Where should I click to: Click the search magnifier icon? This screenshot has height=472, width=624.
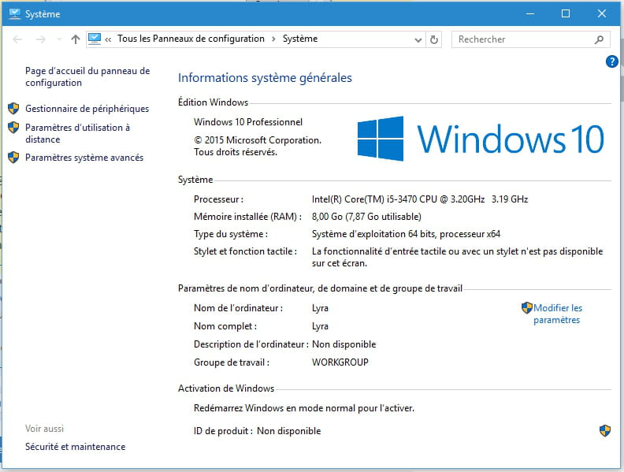click(599, 39)
